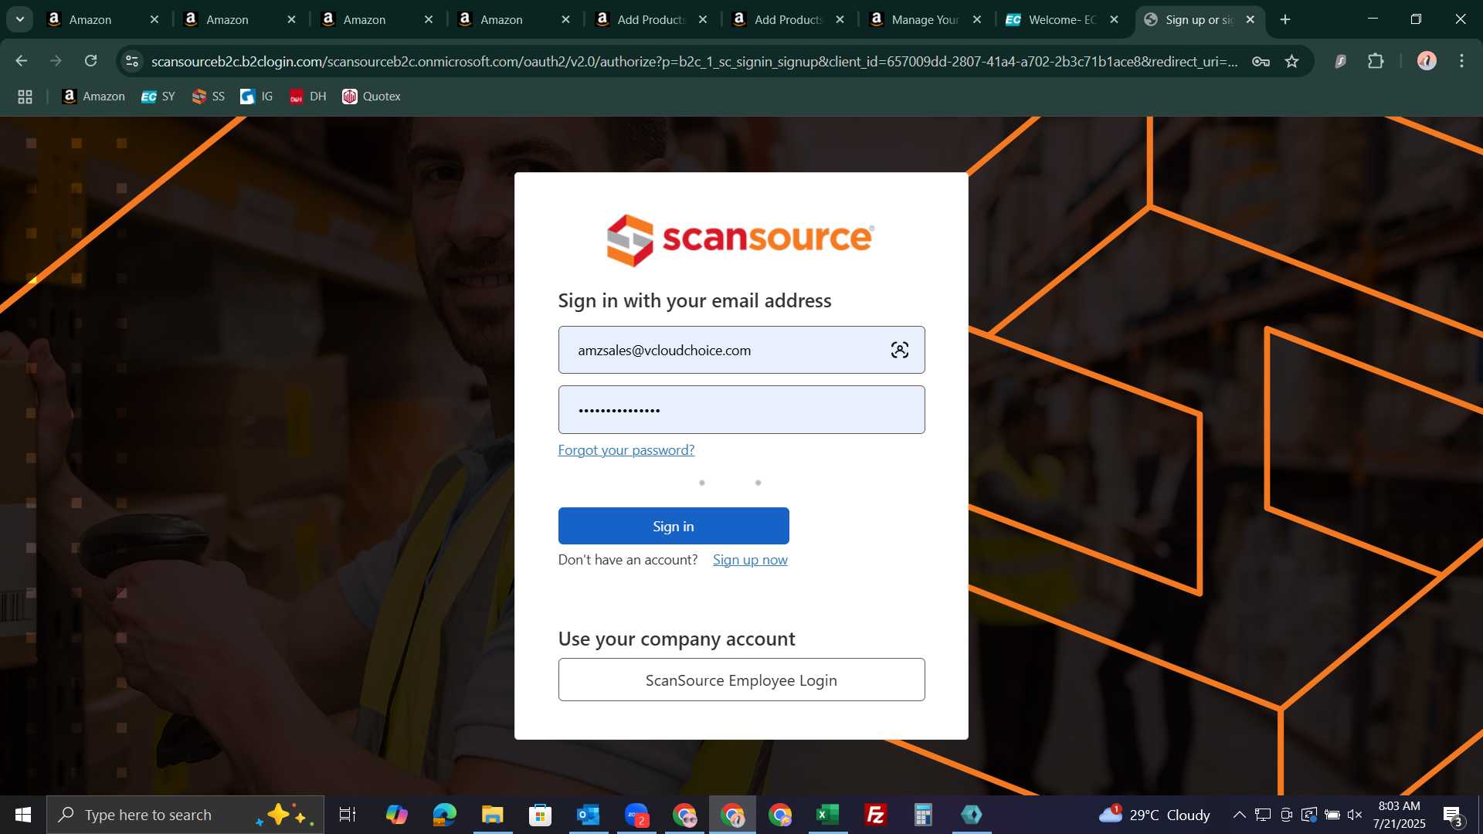Open the IG bookmark
This screenshot has width=1483, height=834.
(x=256, y=97)
